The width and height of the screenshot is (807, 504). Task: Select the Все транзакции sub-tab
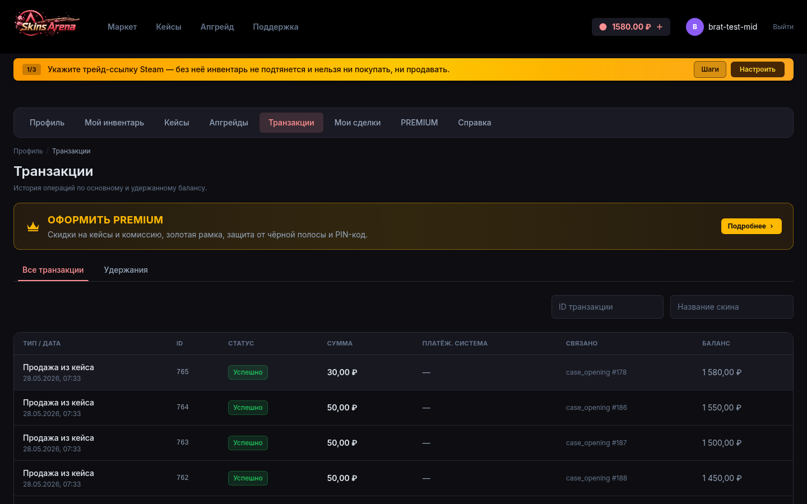53,270
